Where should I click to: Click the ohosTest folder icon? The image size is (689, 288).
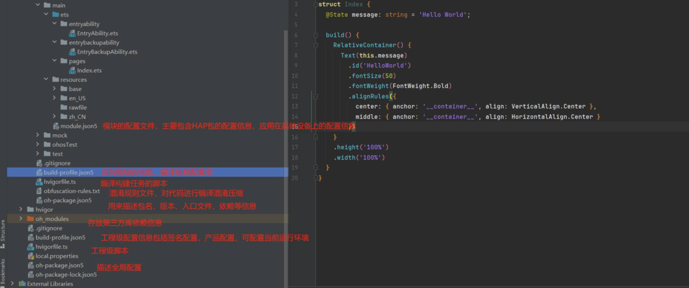point(47,144)
